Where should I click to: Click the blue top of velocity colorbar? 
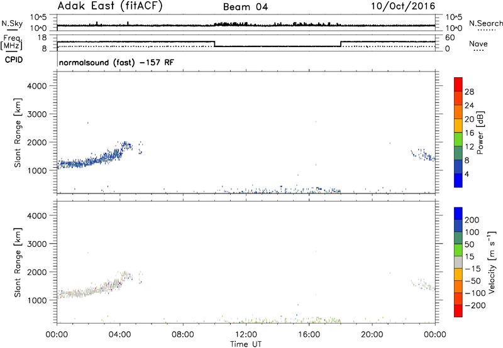point(458,214)
